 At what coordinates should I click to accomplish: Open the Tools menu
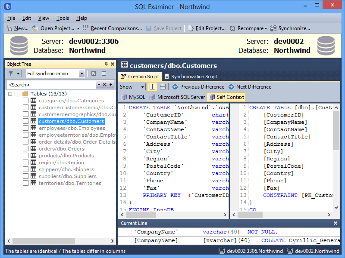click(63, 18)
